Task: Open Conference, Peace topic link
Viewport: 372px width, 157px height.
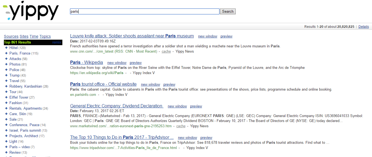Action: coord(25,125)
